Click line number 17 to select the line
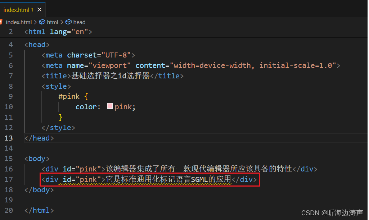The height and width of the screenshot is (220, 369). pyautogui.click(x=9, y=179)
